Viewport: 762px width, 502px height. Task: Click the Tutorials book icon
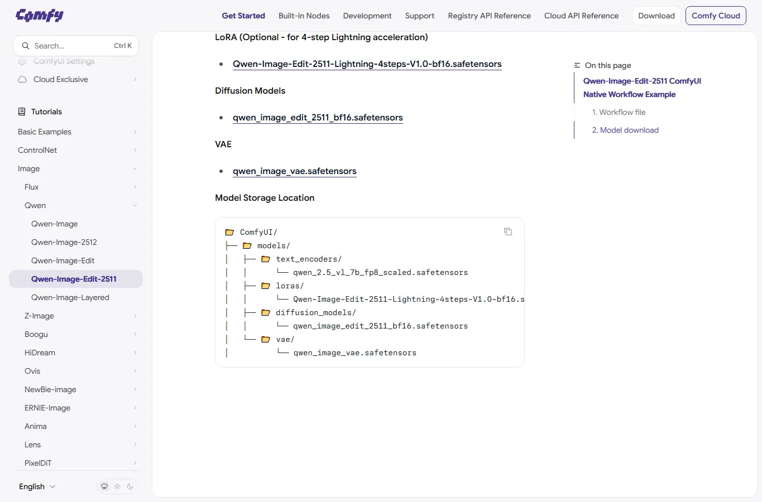click(x=22, y=112)
